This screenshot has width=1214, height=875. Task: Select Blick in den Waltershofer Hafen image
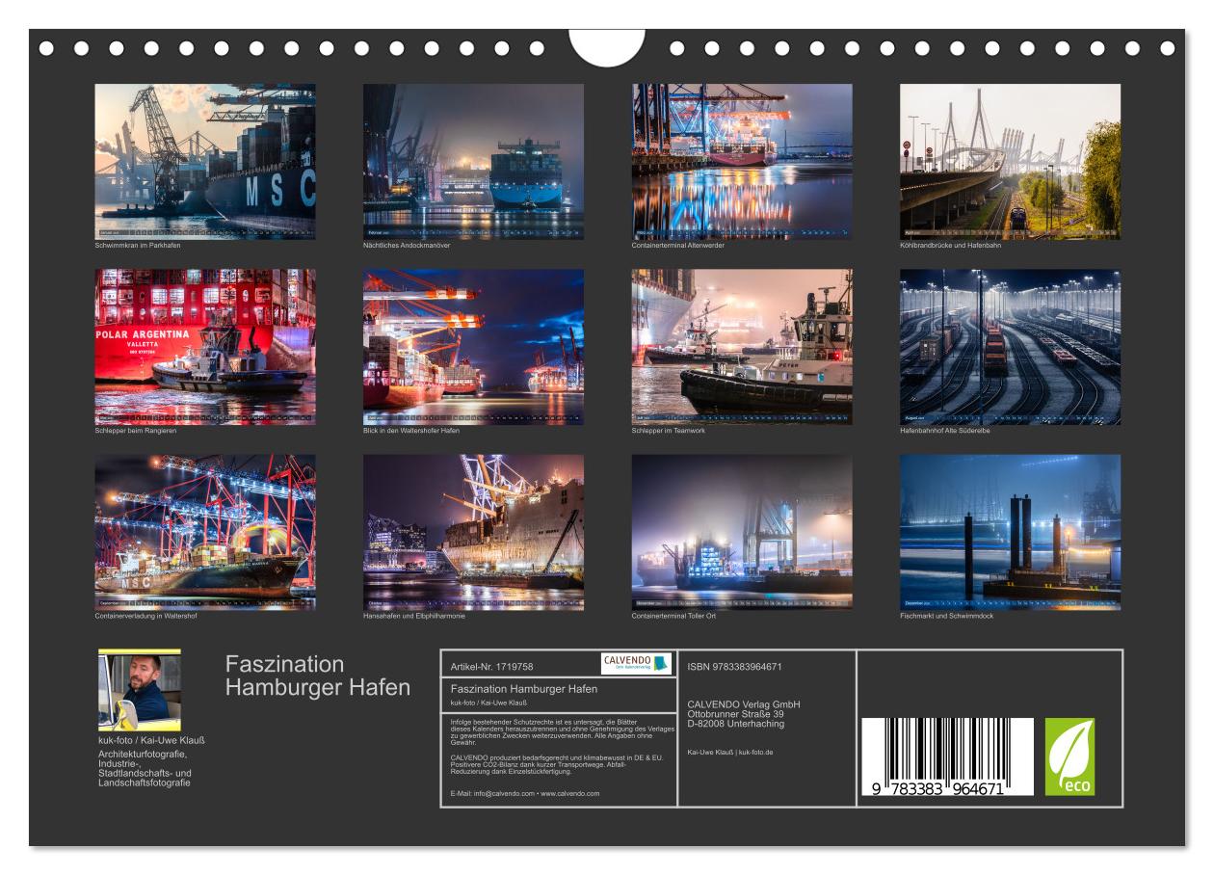click(473, 347)
